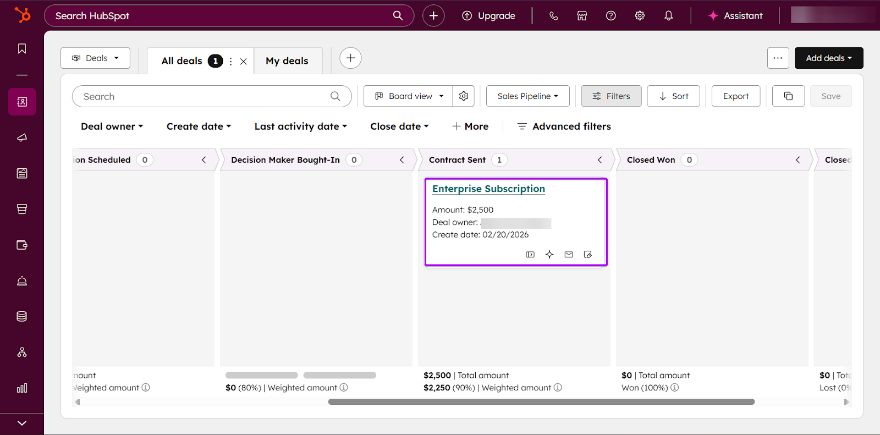
Task: Click email icon on Enterprise Subscription card
Action: pyautogui.click(x=569, y=255)
